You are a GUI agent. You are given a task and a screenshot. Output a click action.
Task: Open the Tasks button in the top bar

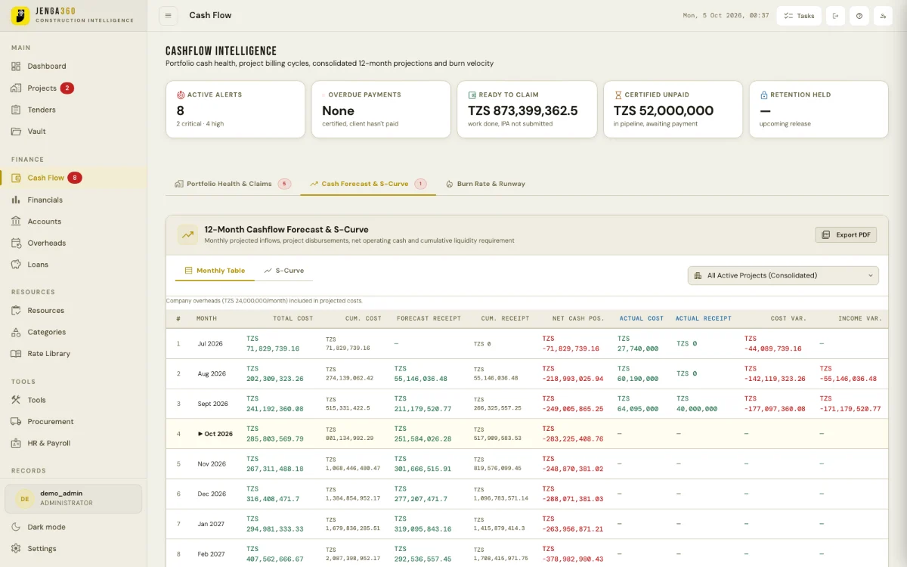tap(799, 16)
